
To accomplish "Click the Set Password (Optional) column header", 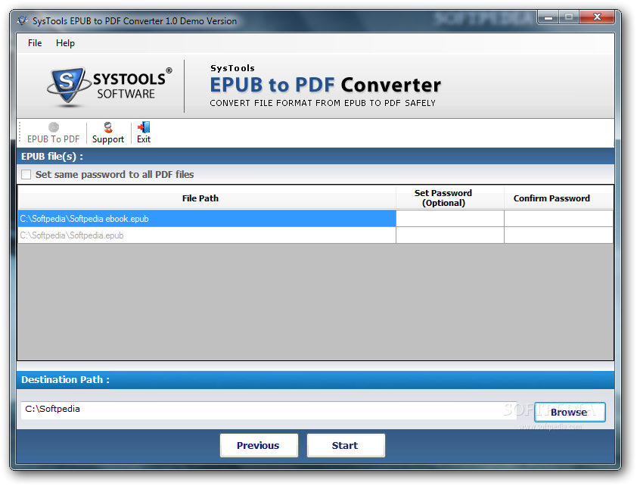I will point(450,198).
